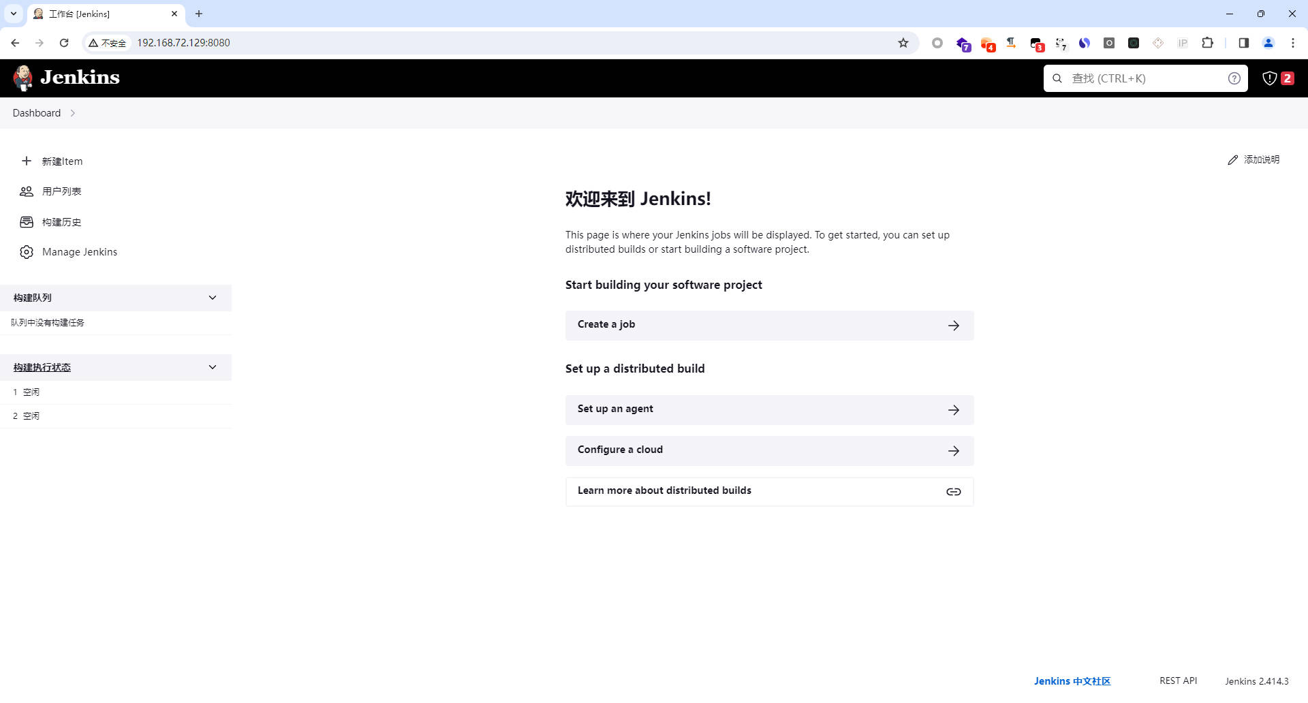The width and height of the screenshot is (1308, 703).
Task: Open the 用户列表 people icon
Action: coord(27,191)
